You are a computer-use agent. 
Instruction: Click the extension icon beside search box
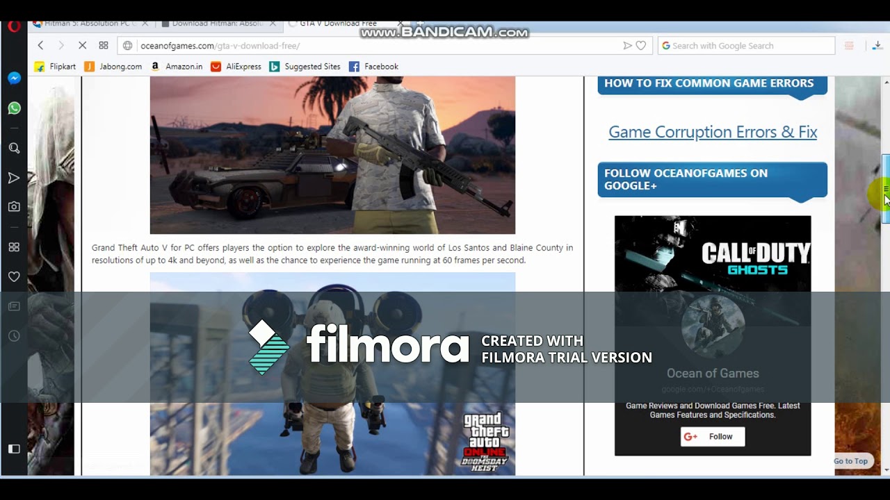[849, 46]
